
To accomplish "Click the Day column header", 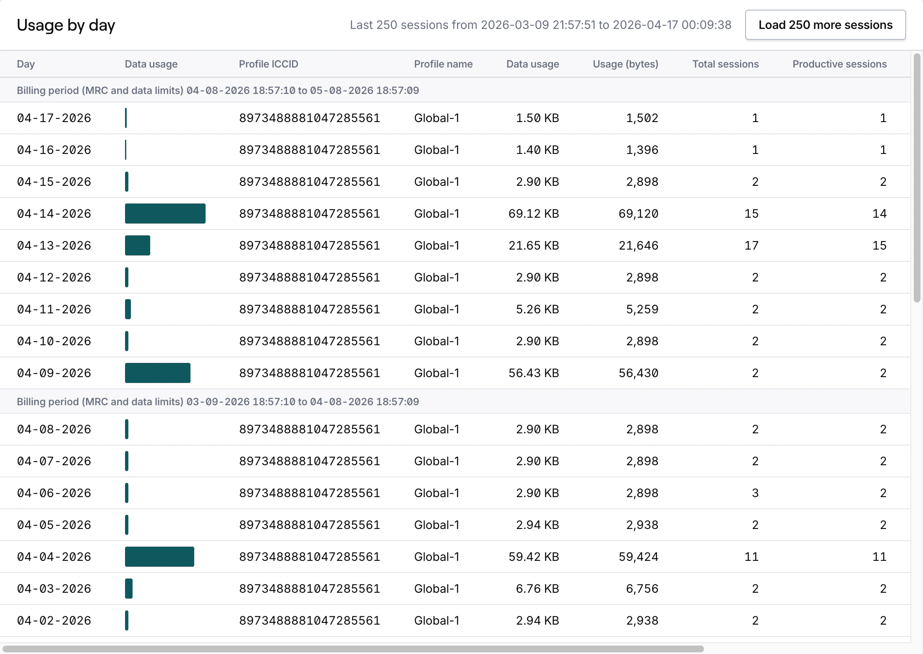I will coord(26,64).
